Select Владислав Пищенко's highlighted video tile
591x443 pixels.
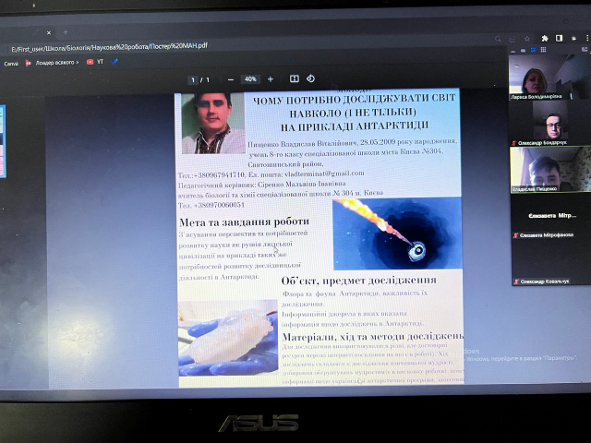point(551,170)
